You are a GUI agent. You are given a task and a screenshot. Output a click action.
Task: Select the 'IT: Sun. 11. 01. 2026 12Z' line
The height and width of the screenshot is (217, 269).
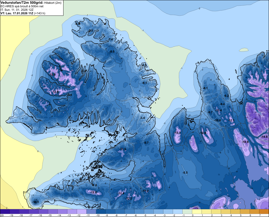[17, 10]
